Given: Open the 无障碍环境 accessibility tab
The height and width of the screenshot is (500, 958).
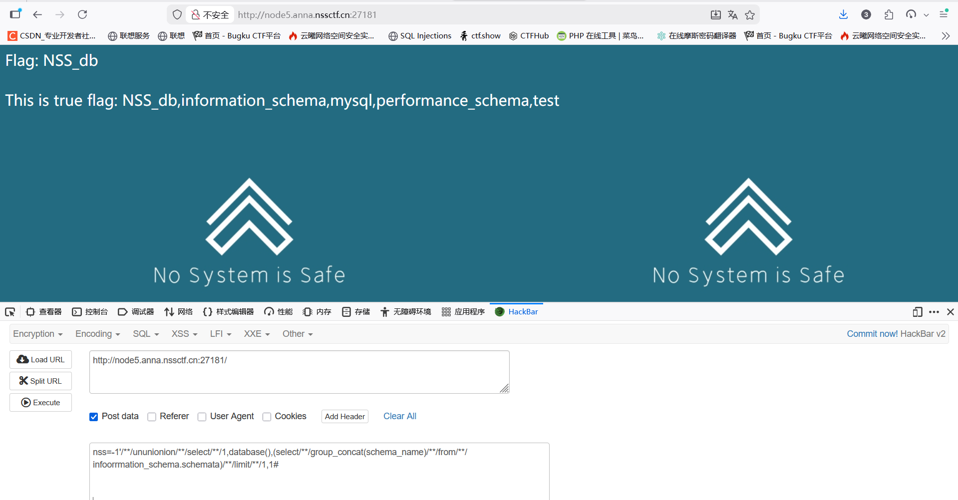Looking at the screenshot, I should coord(406,312).
